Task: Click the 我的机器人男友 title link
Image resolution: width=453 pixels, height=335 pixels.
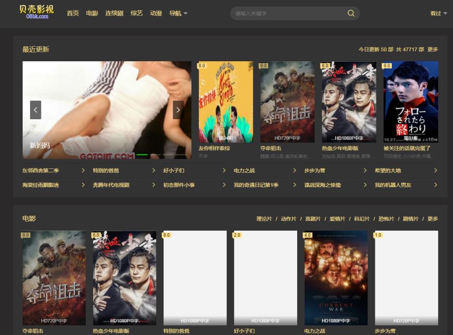Action: click(393, 185)
